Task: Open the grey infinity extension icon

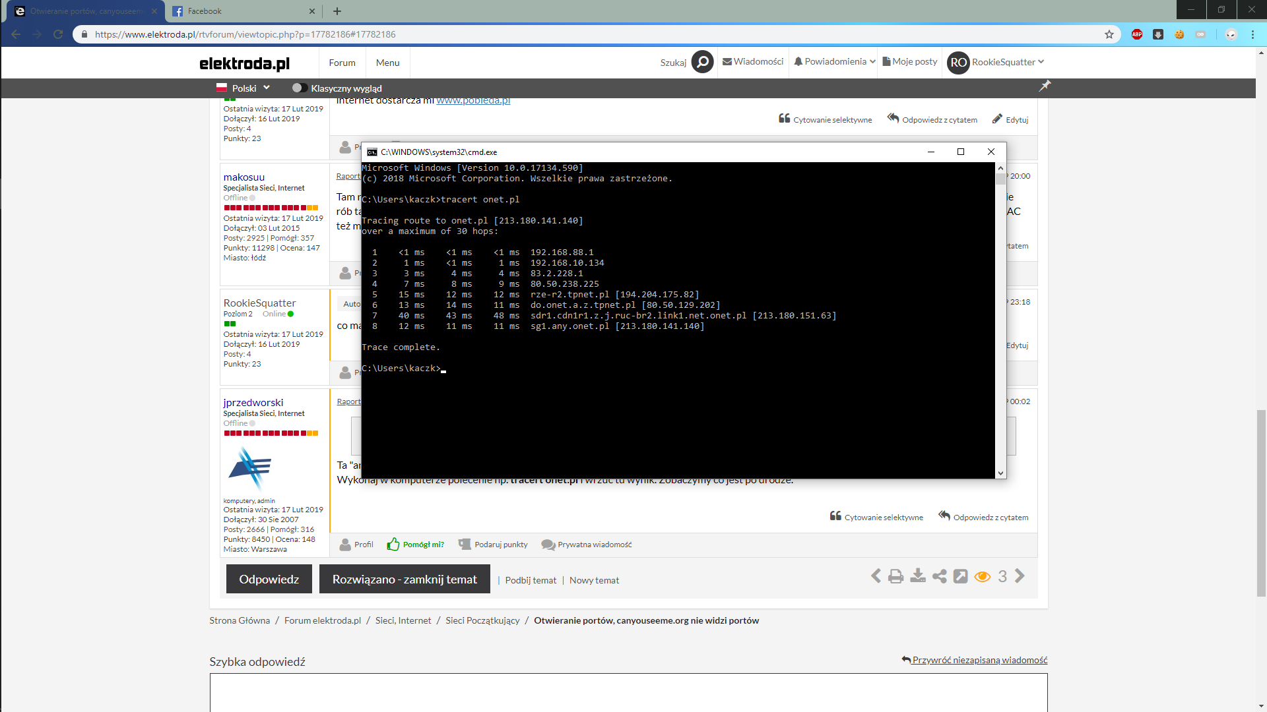Action: tap(1200, 34)
